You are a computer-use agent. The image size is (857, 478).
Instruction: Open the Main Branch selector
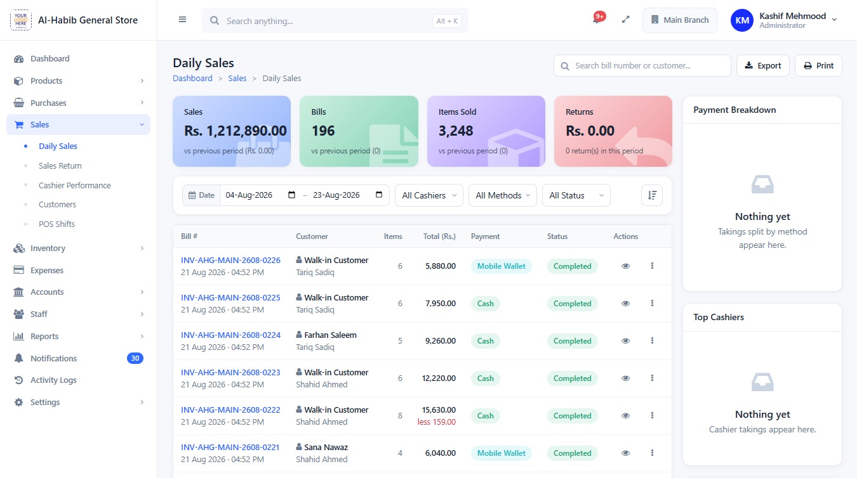click(x=680, y=20)
